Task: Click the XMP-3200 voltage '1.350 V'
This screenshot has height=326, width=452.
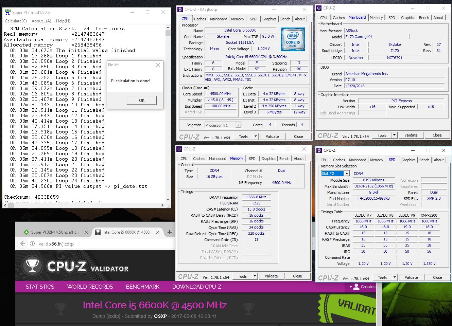Action: point(429,264)
